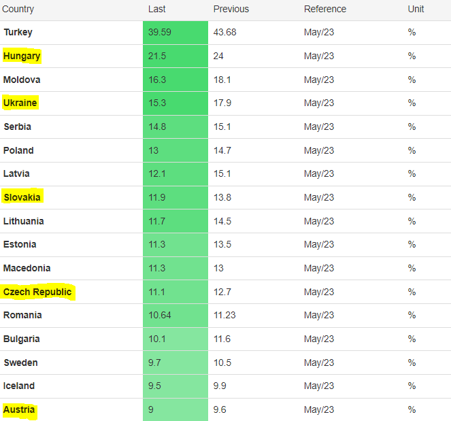Click the Previous column header
Screen dimensions: 451x421
(x=231, y=10)
